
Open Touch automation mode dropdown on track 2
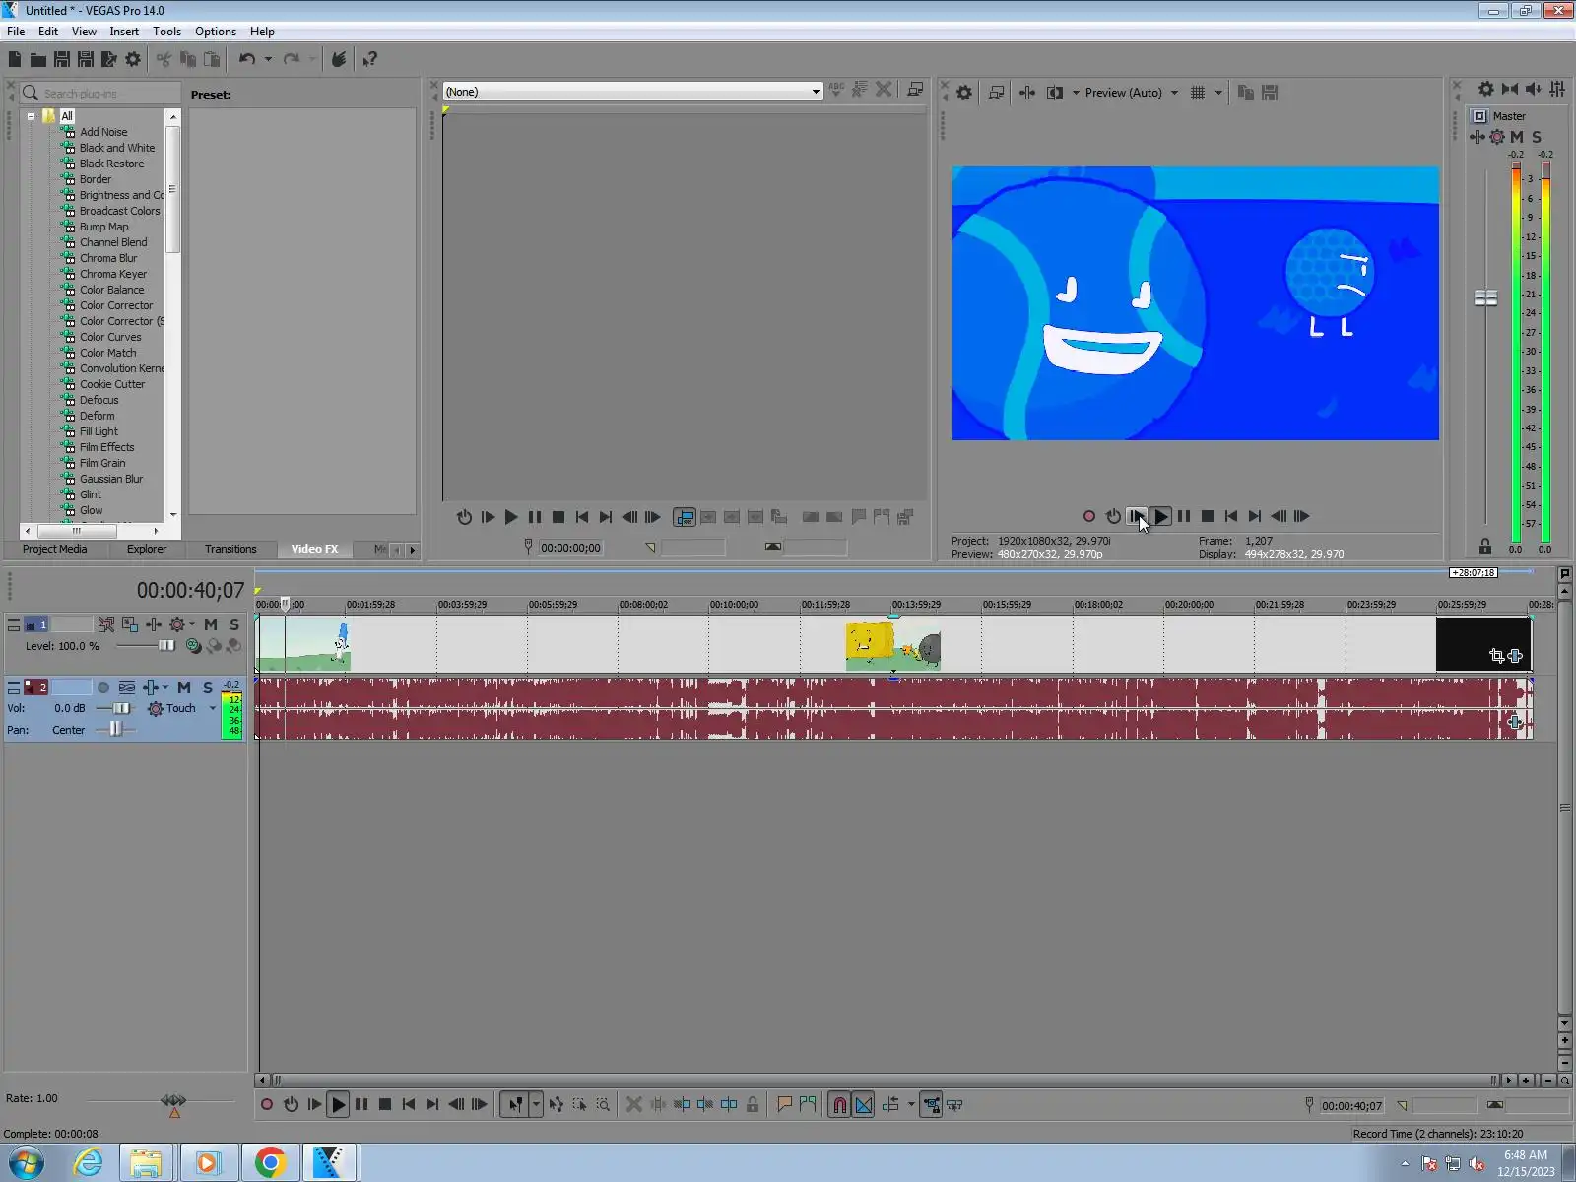(x=212, y=708)
